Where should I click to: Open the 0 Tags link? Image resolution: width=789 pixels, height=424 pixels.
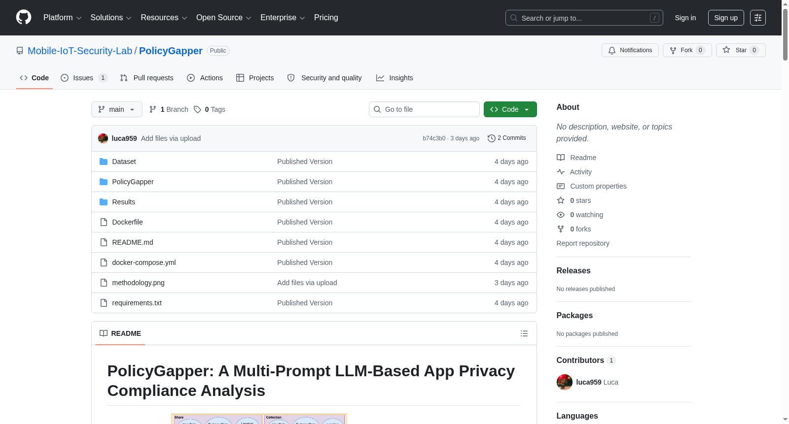tap(209, 109)
